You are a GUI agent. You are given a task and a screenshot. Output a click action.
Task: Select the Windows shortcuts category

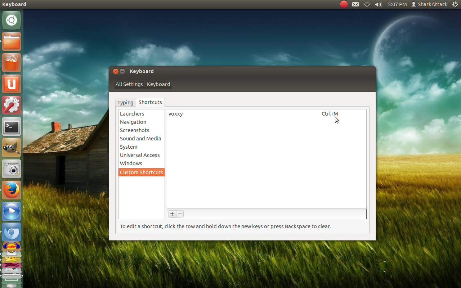coord(142,163)
